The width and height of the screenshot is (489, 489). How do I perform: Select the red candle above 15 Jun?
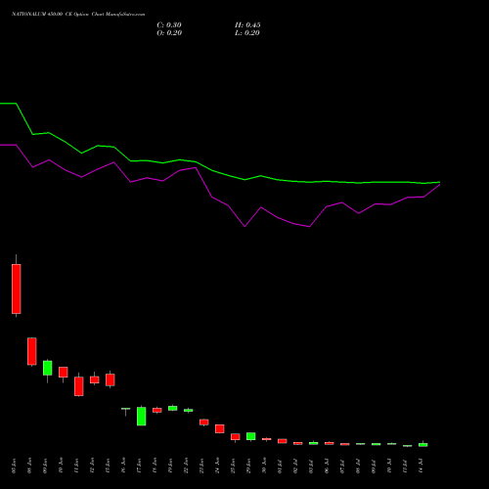(x=111, y=379)
